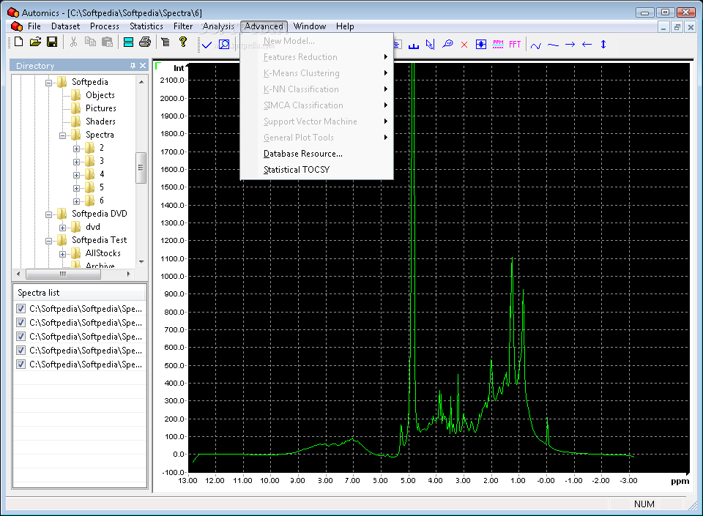Open the Window menu
The width and height of the screenshot is (703, 516).
[x=309, y=26]
